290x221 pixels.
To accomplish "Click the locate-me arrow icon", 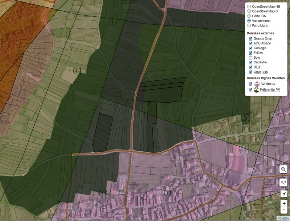I will coord(284,194).
